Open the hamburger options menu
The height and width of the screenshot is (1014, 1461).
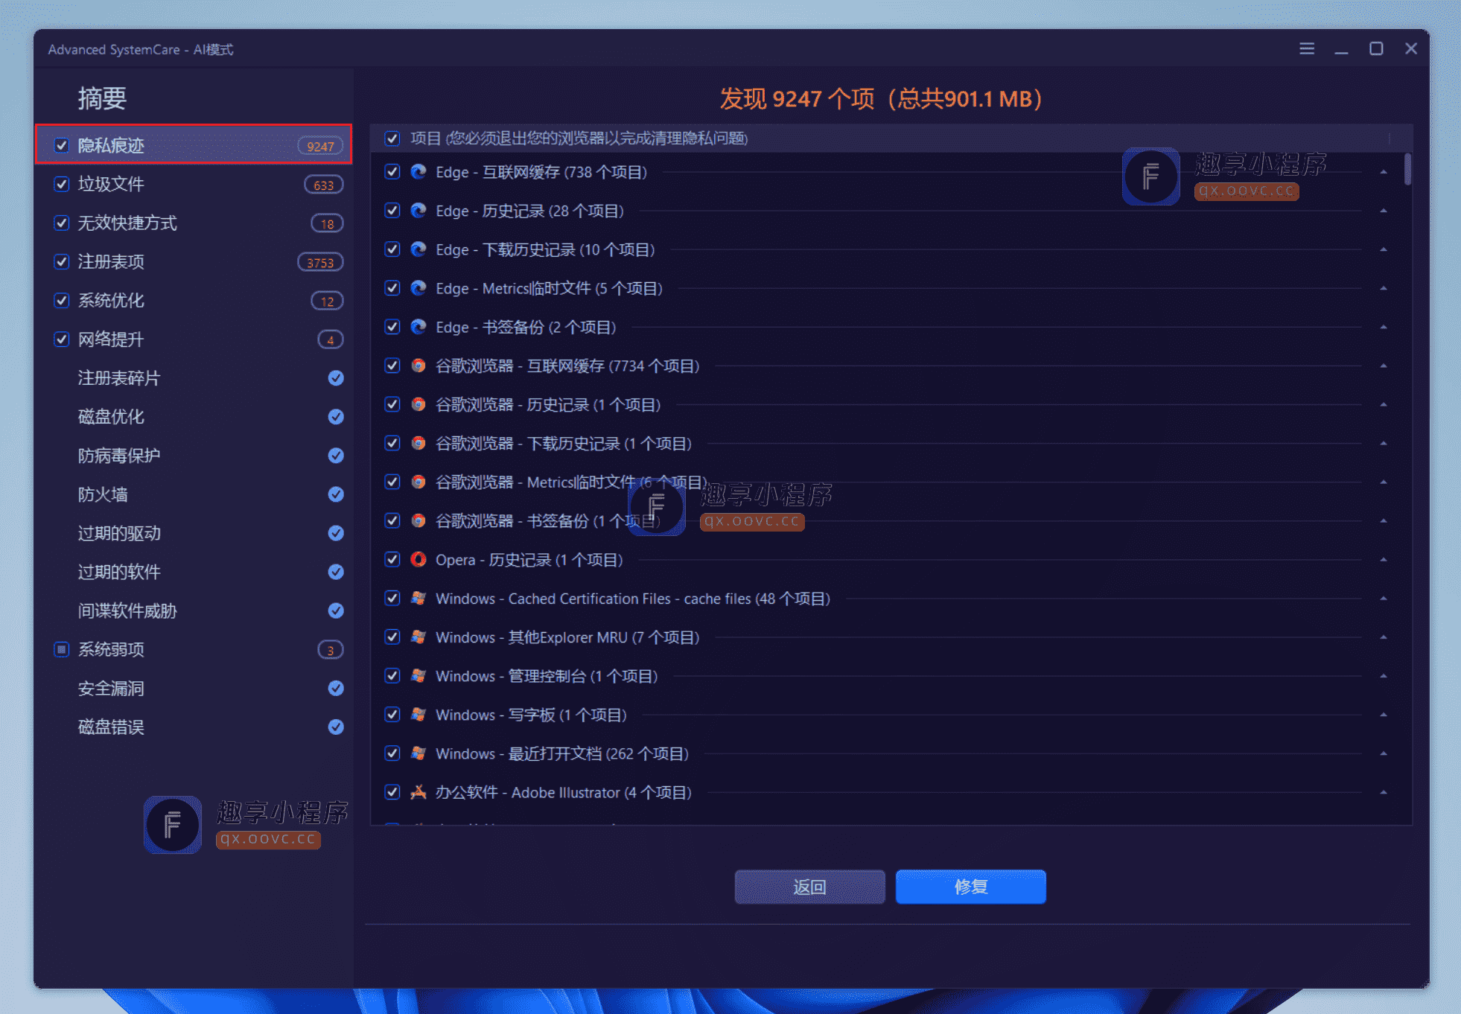[1306, 48]
